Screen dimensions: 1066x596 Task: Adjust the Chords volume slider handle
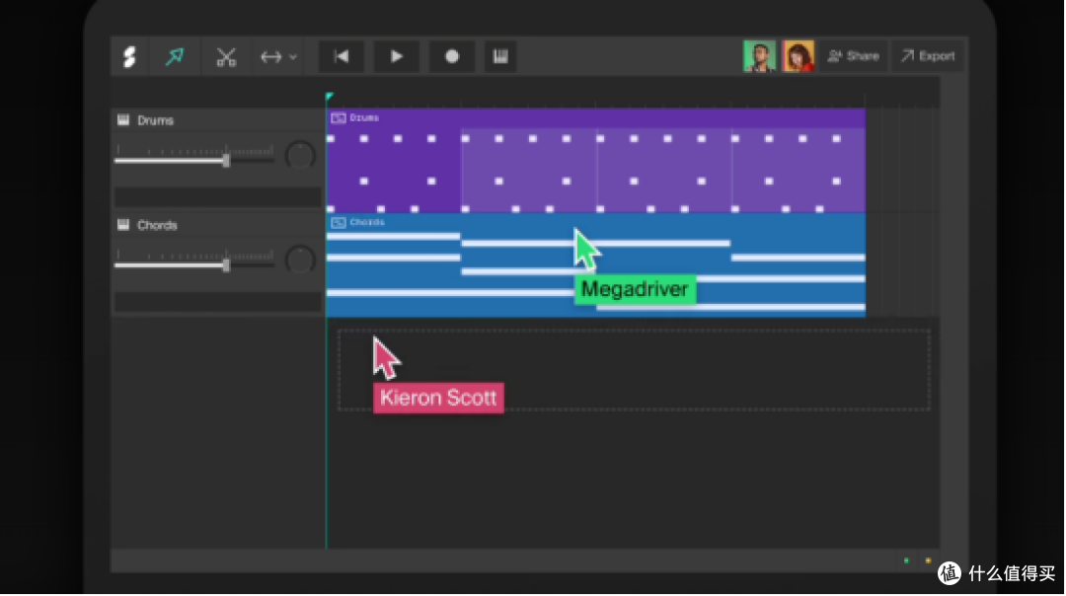226,265
